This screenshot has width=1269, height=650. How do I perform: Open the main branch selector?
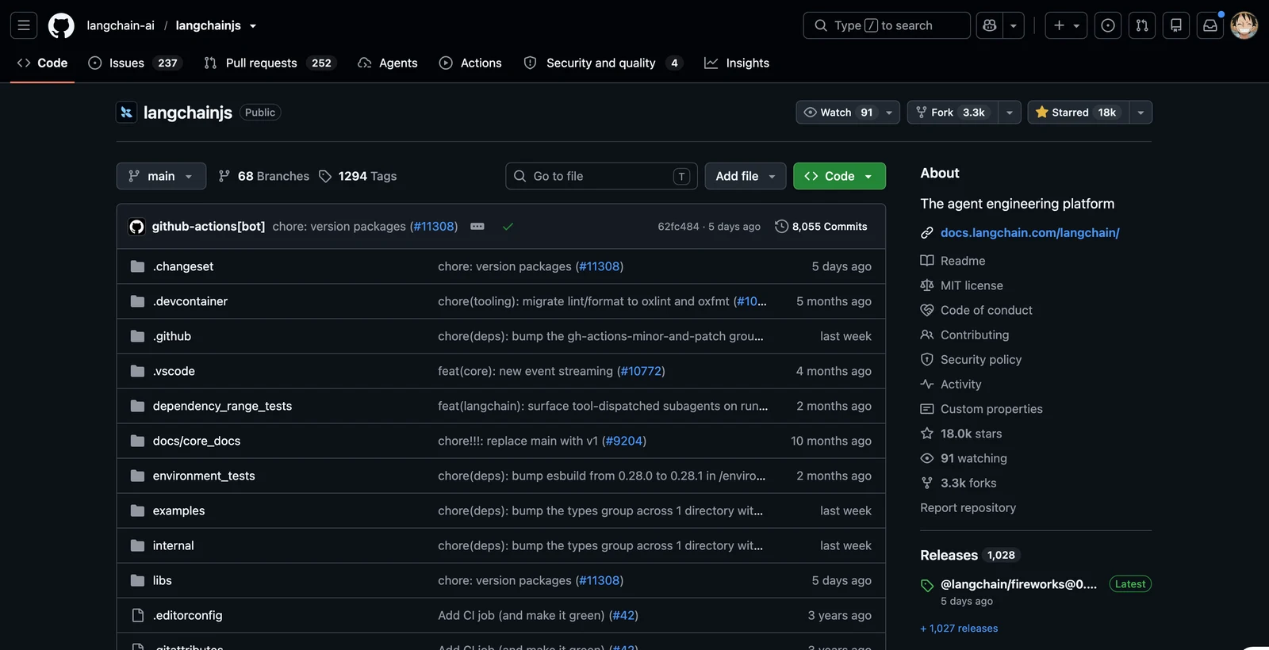[x=161, y=176]
